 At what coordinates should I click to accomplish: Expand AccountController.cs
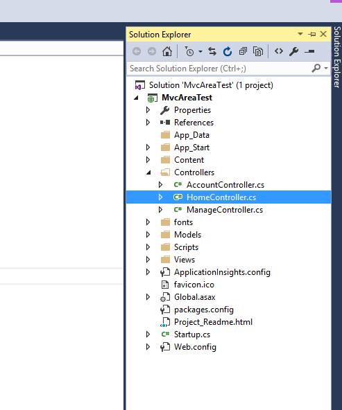coord(160,185)
